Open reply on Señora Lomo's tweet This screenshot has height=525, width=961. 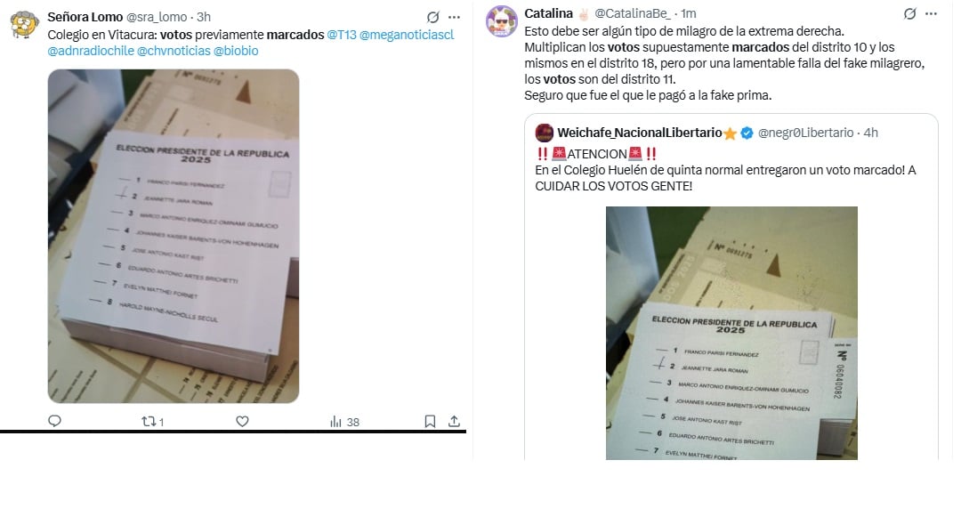click(x=54, y=421)
